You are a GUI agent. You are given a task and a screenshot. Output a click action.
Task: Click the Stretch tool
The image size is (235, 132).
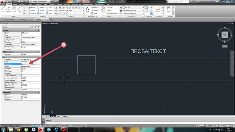pos(32,13)
